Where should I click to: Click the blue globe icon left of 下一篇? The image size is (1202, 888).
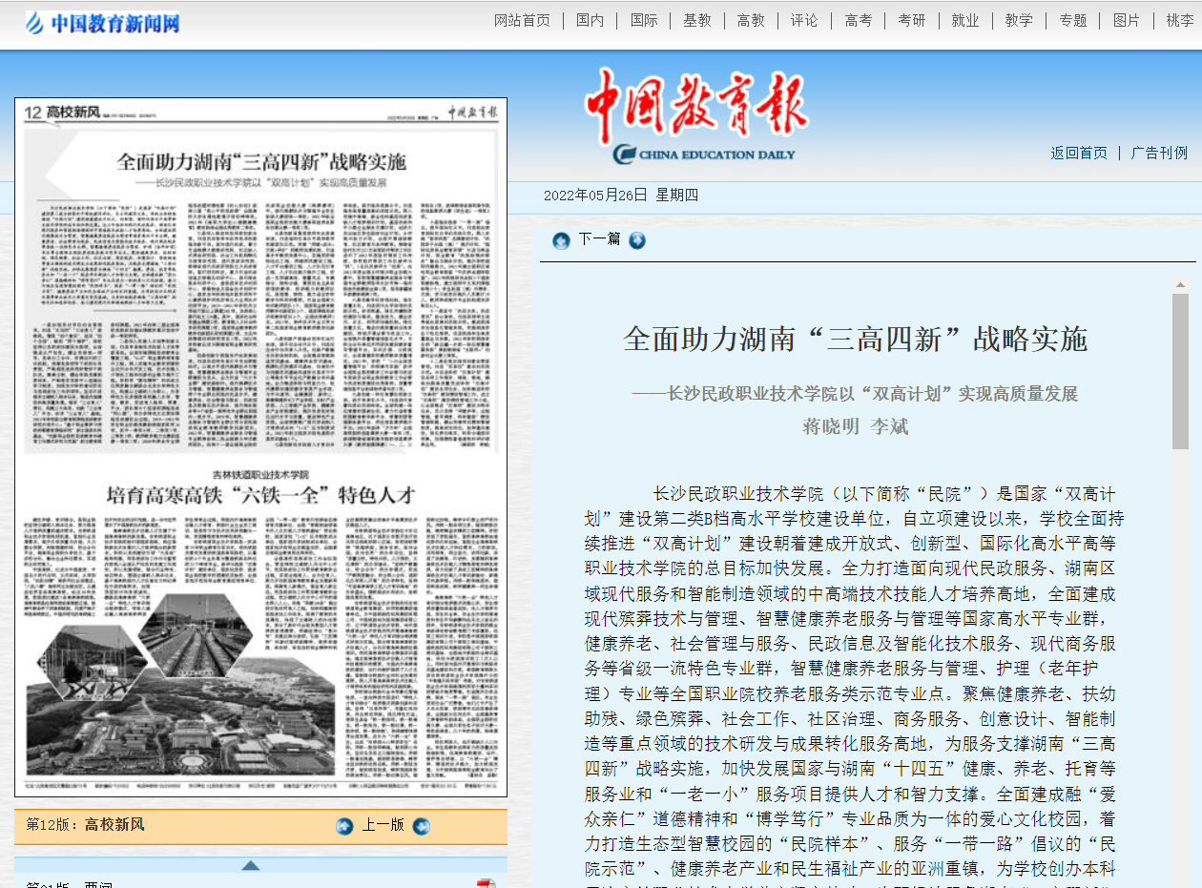[561, 240]
